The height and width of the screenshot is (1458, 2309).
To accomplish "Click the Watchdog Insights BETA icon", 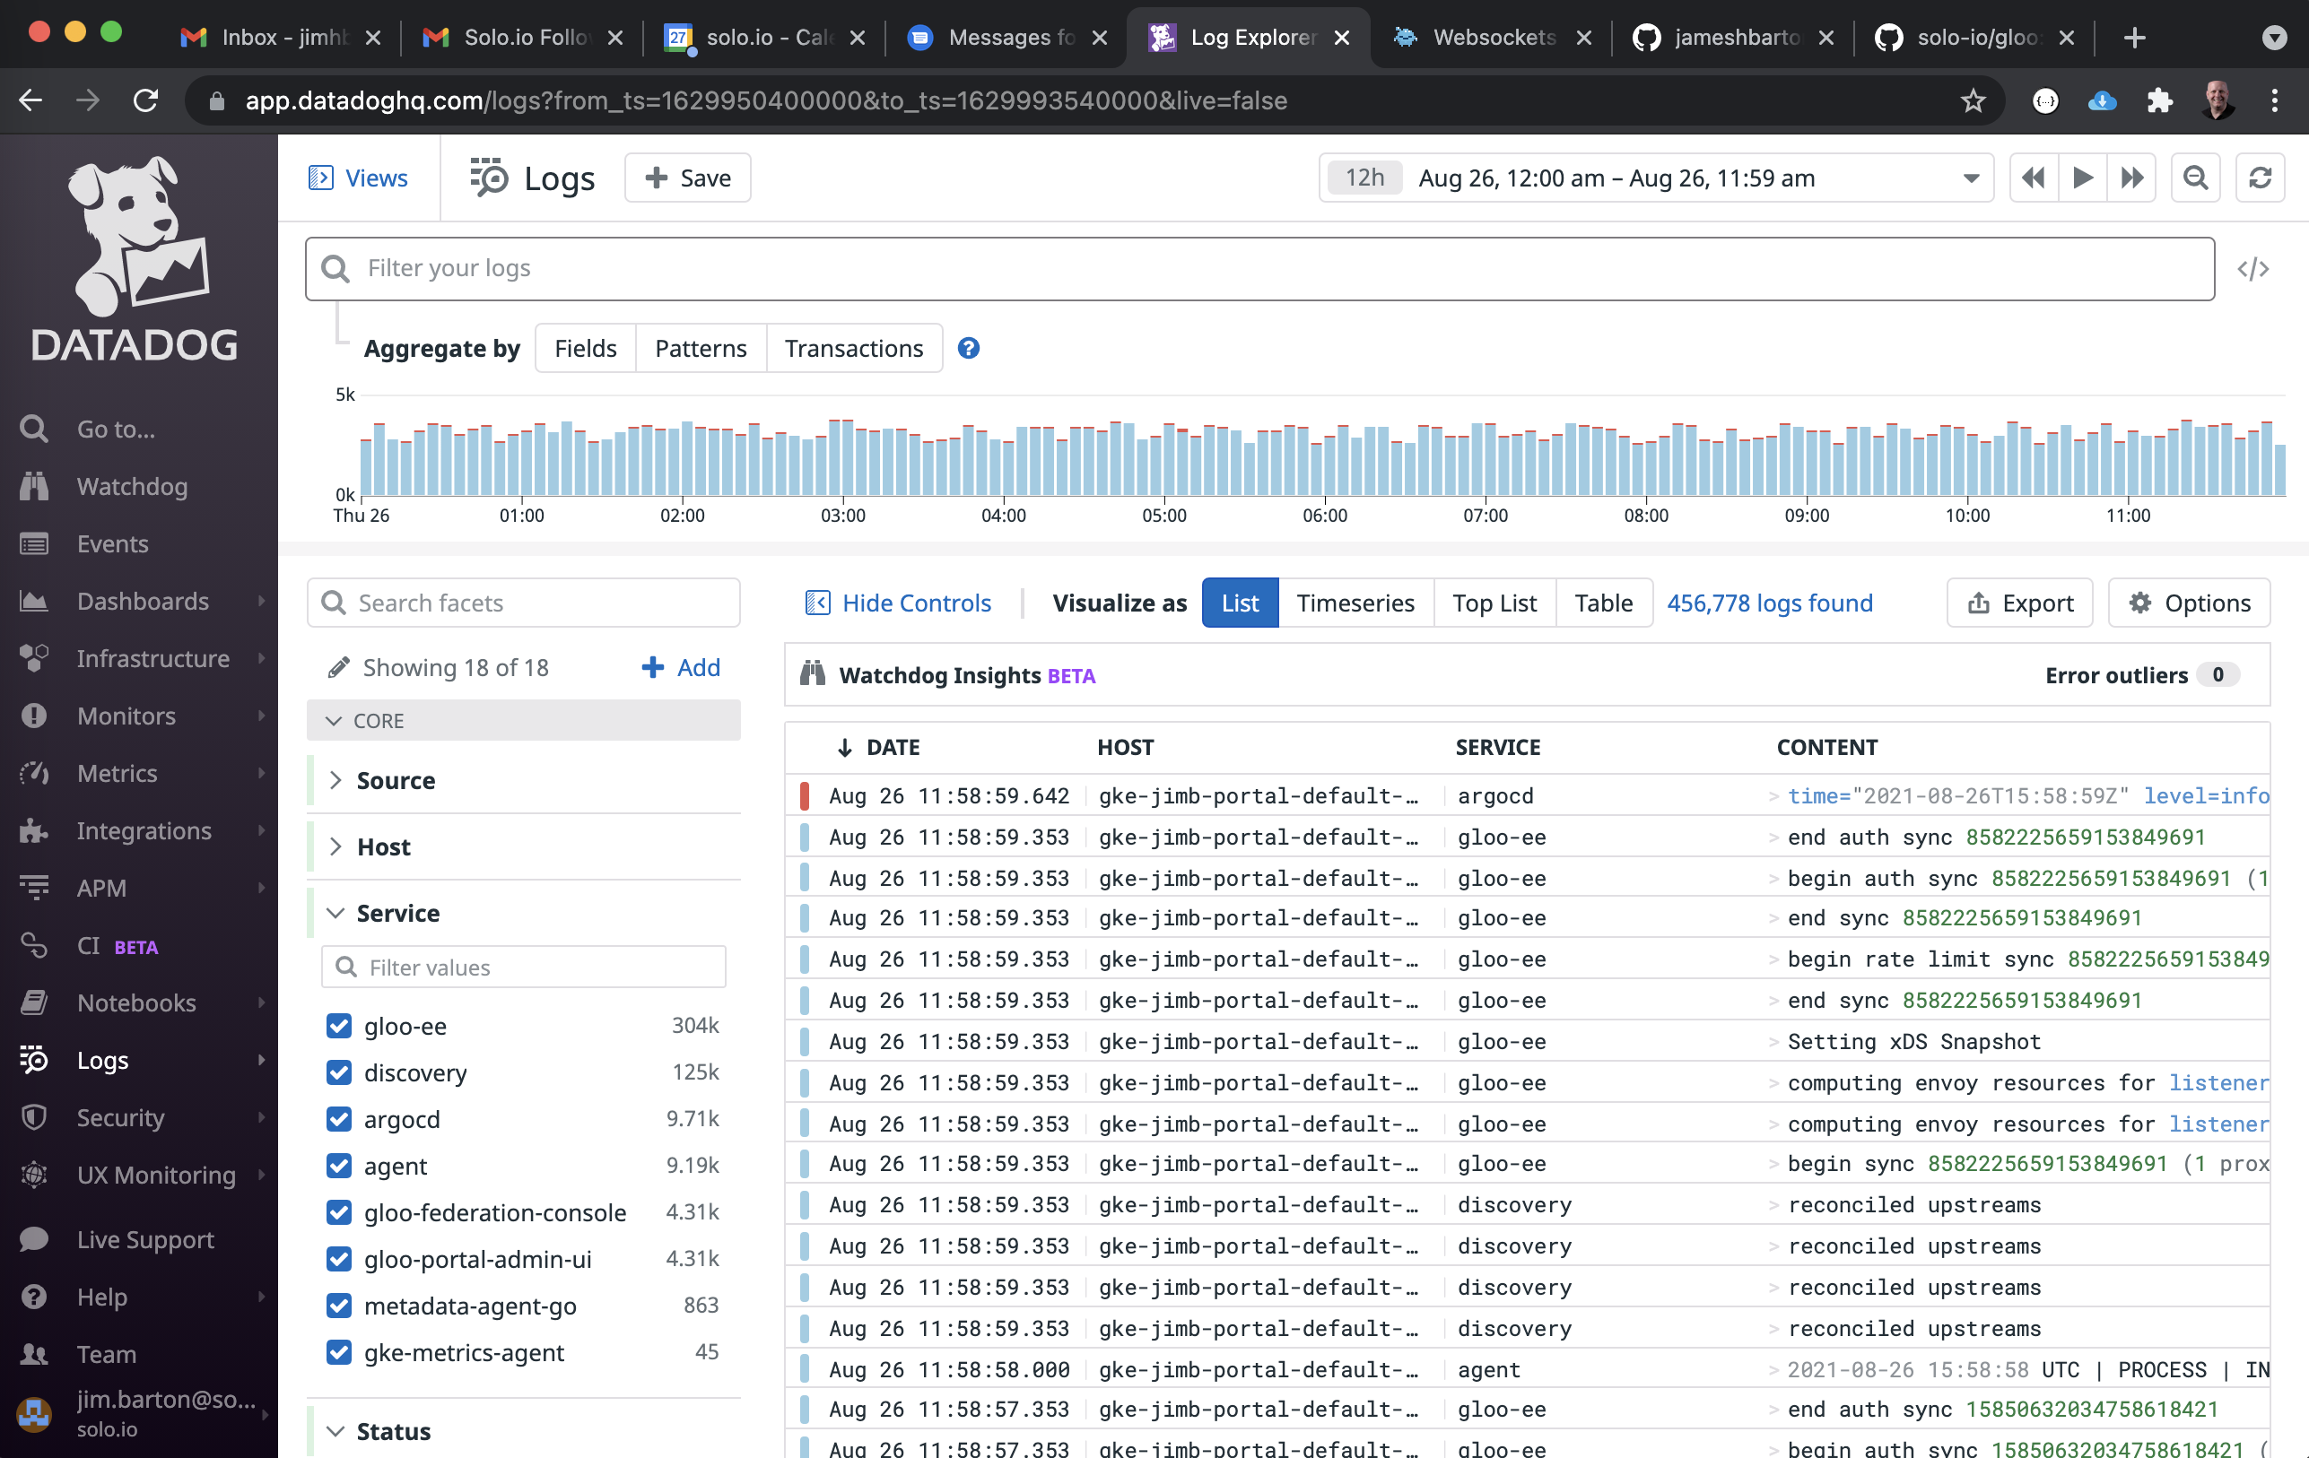I will [815, 672].
